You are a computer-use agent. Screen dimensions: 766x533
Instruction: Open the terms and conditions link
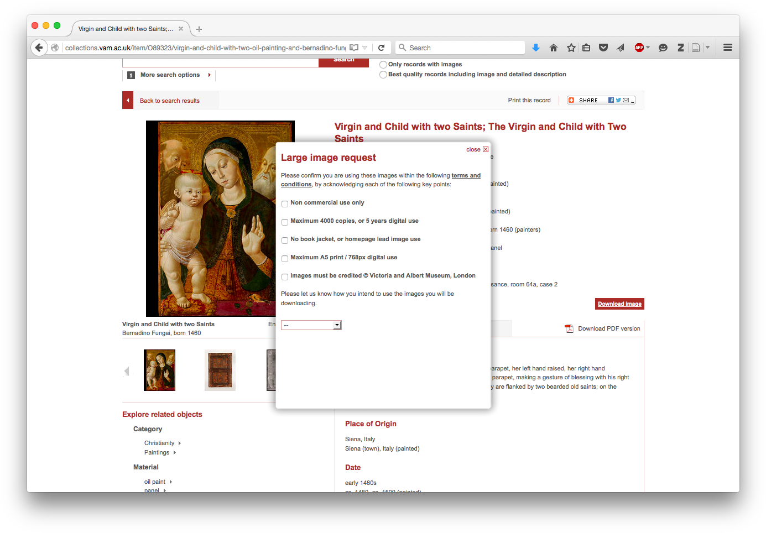(381, 180)
